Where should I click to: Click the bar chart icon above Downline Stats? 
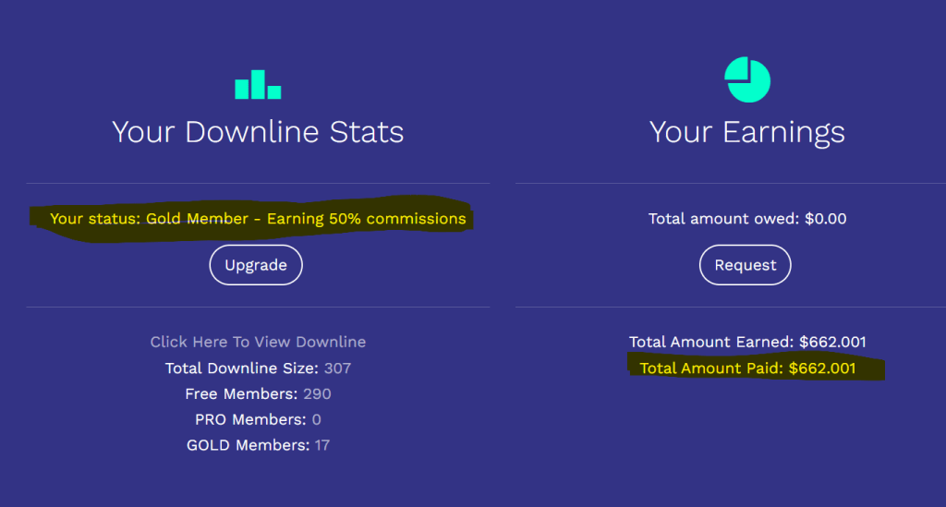click(x=258, y=85)
